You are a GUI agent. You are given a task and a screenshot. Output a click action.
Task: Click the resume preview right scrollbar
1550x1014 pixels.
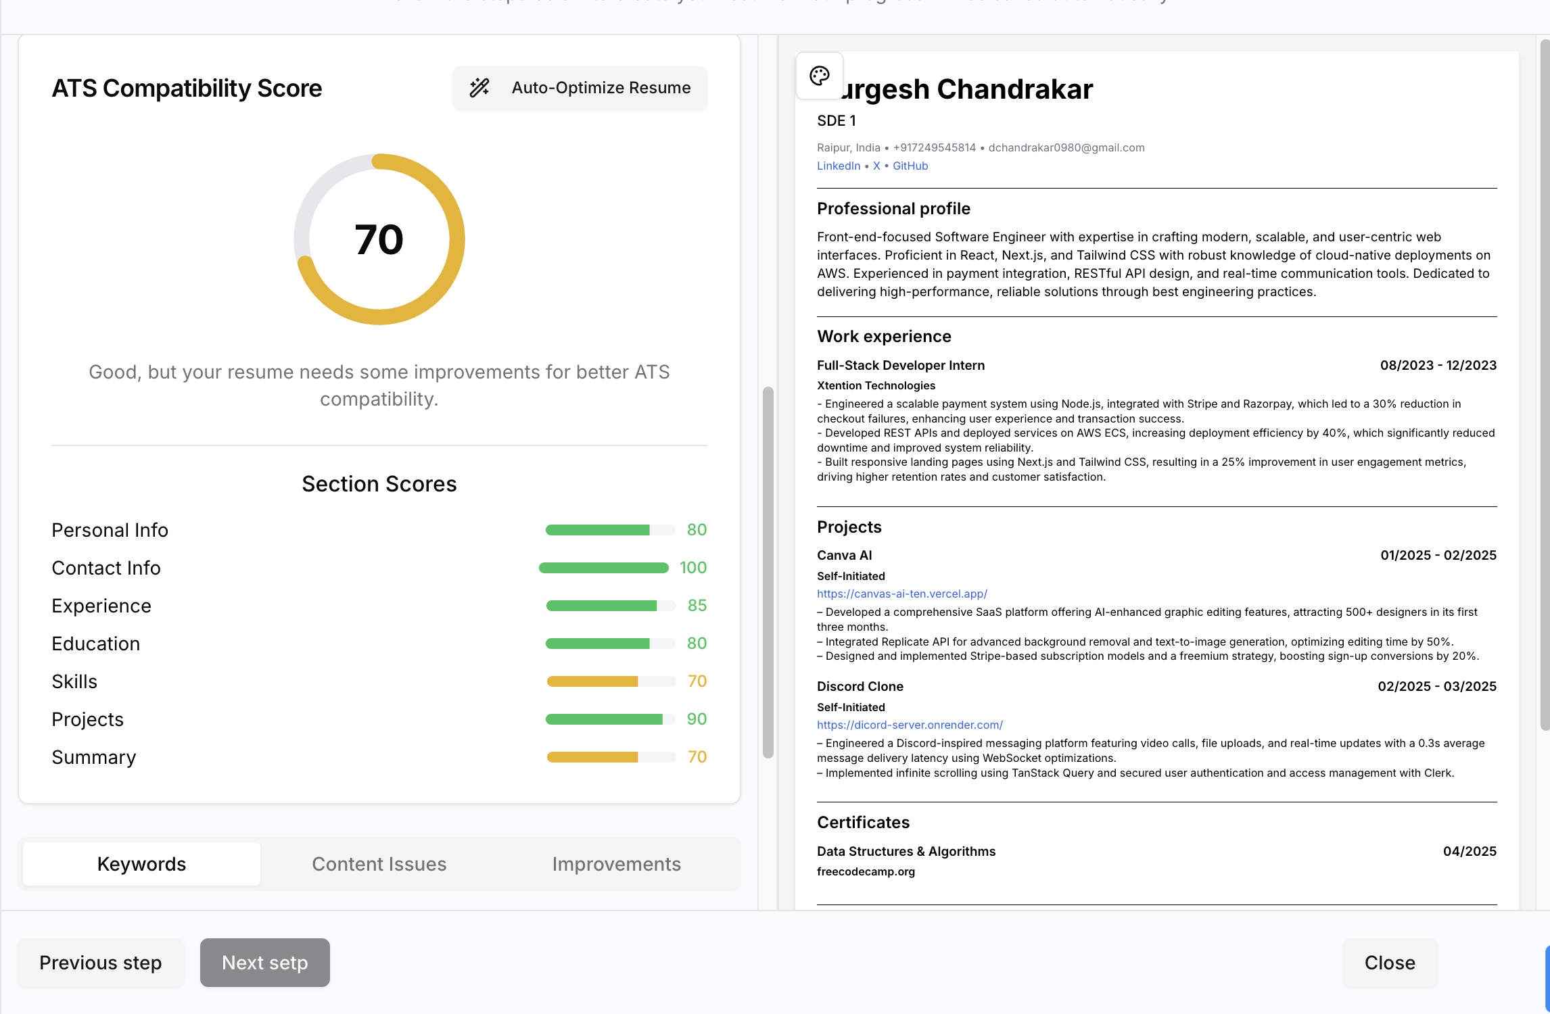tap(1544, 385)
